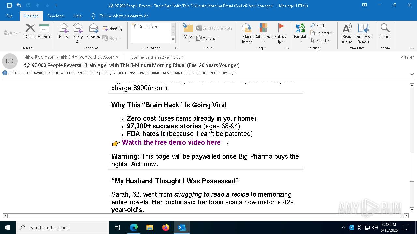Click the horizontal scrollbar left arrow
417x234 pixels.
5,215
